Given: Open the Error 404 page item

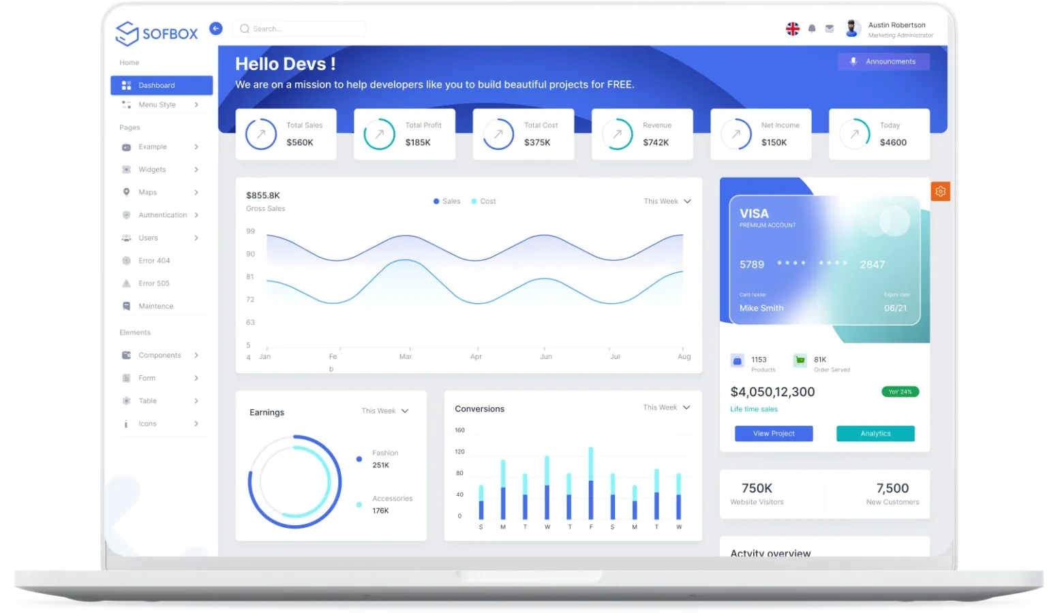Looking at the screenshot, I should click(x=154, y=261).
